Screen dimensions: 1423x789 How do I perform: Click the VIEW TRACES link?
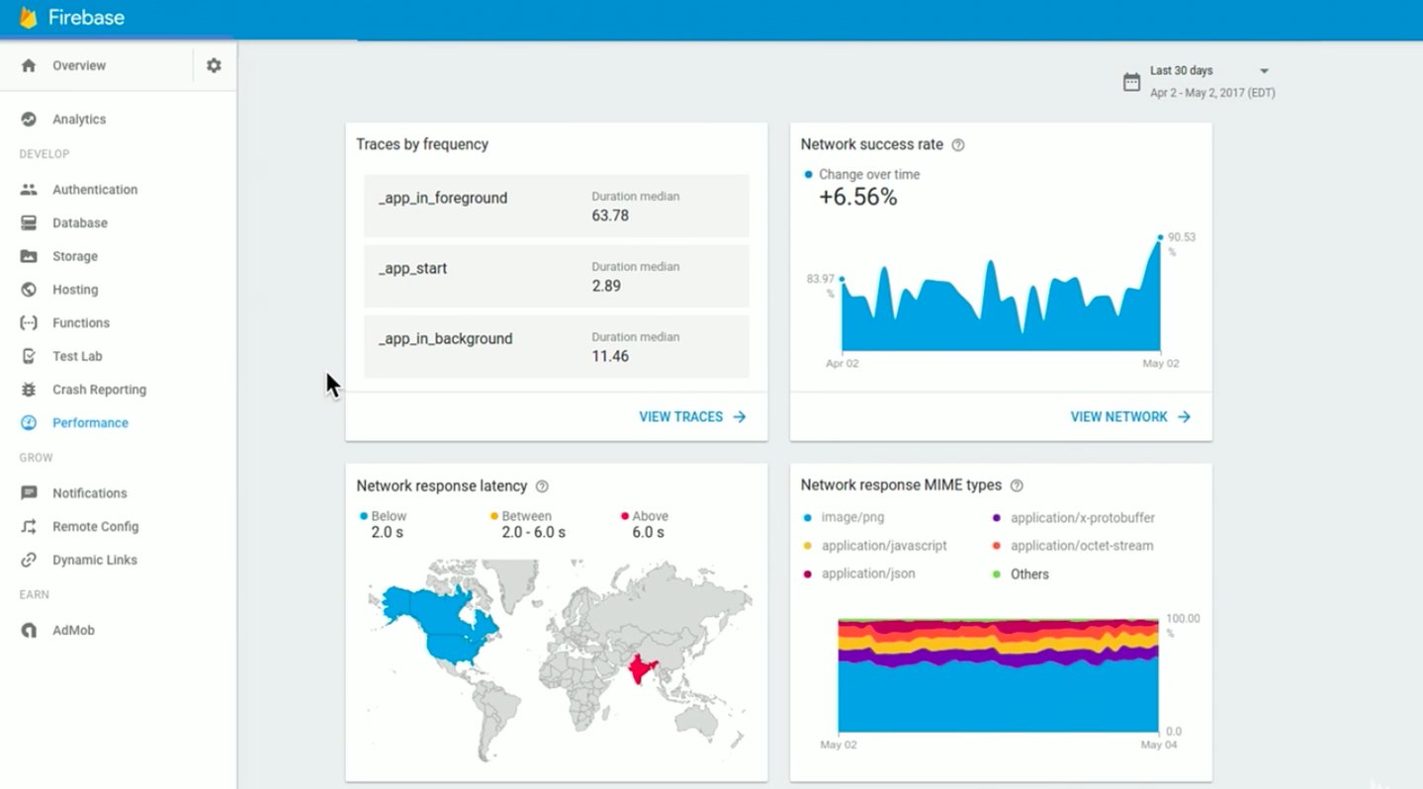[680, 417]
